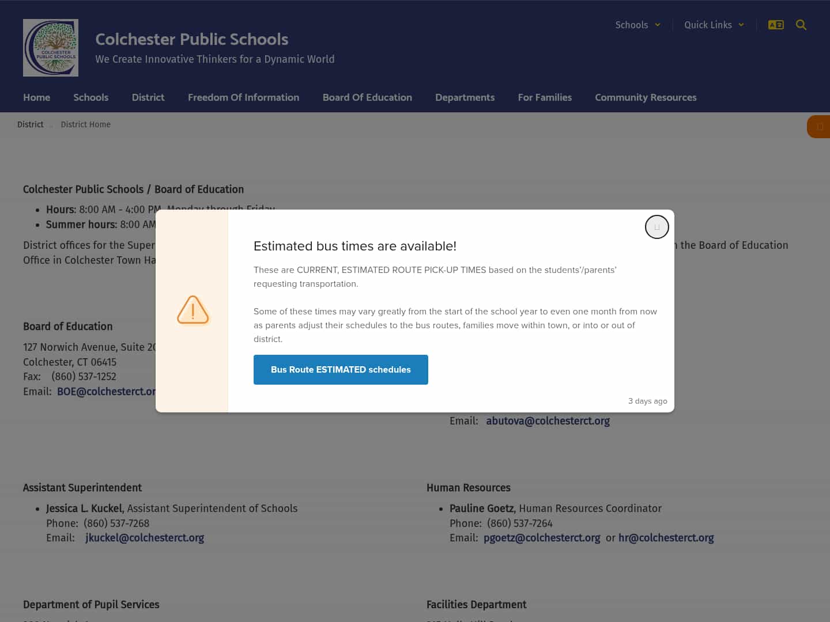Email jkuckel@colchesterct.org link
830x622 pixels.
coord(145,538)
